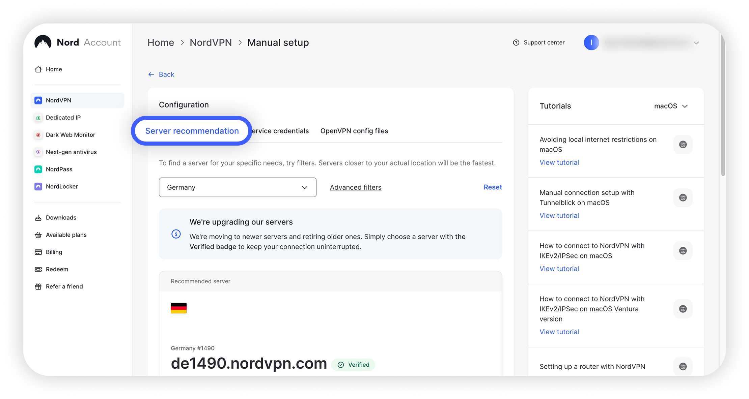
Task: Select NordVPN in the sidebar
Action: point(77,100)
